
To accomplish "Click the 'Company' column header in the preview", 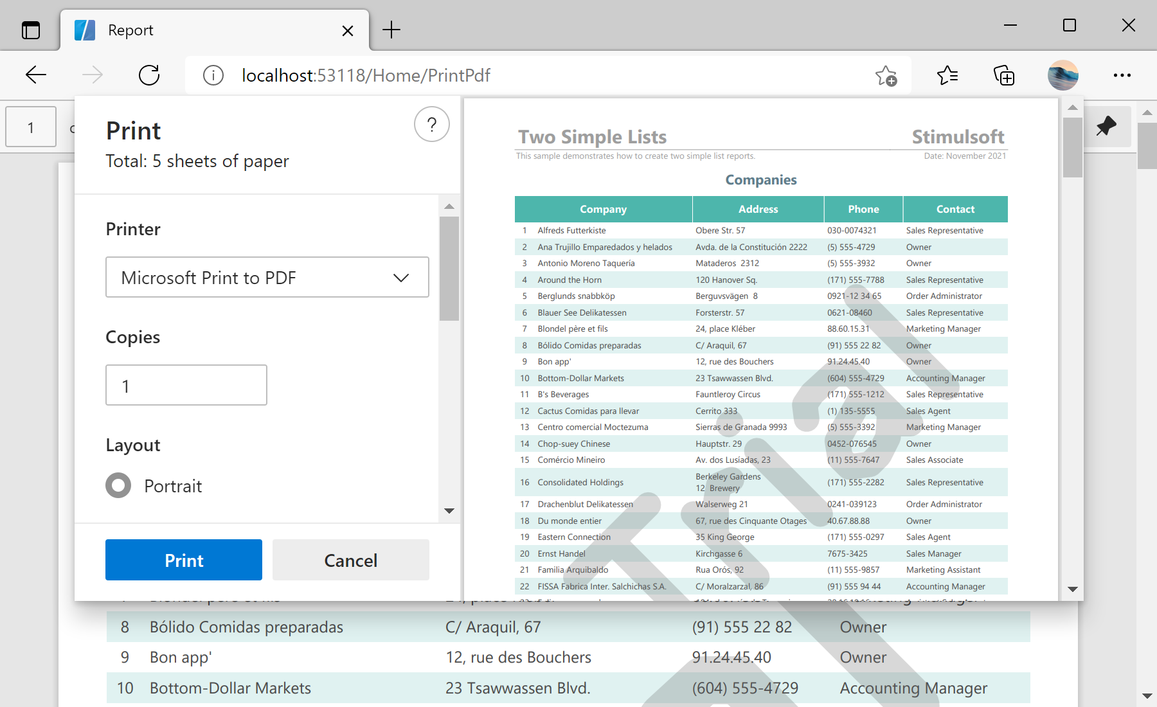I will 603,209.
